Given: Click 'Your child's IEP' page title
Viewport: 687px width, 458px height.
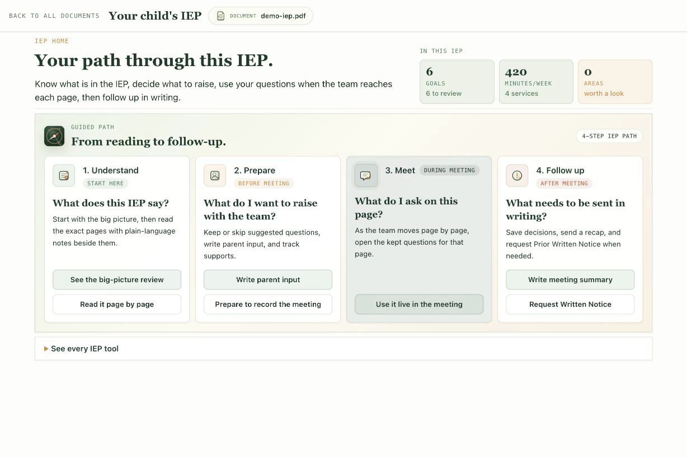Looking at the screenshot, I should click(x=155, y=16).
